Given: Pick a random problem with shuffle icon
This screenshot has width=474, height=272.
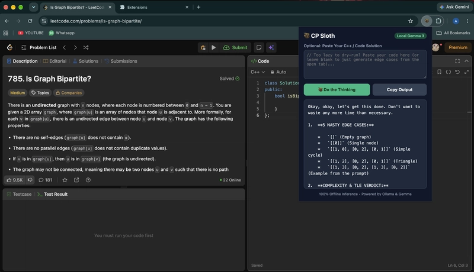Looking at the screenshot, I should (86, 47).
